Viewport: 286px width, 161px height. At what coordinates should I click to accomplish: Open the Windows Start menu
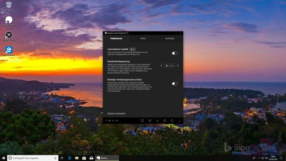[x=3, y=158]
